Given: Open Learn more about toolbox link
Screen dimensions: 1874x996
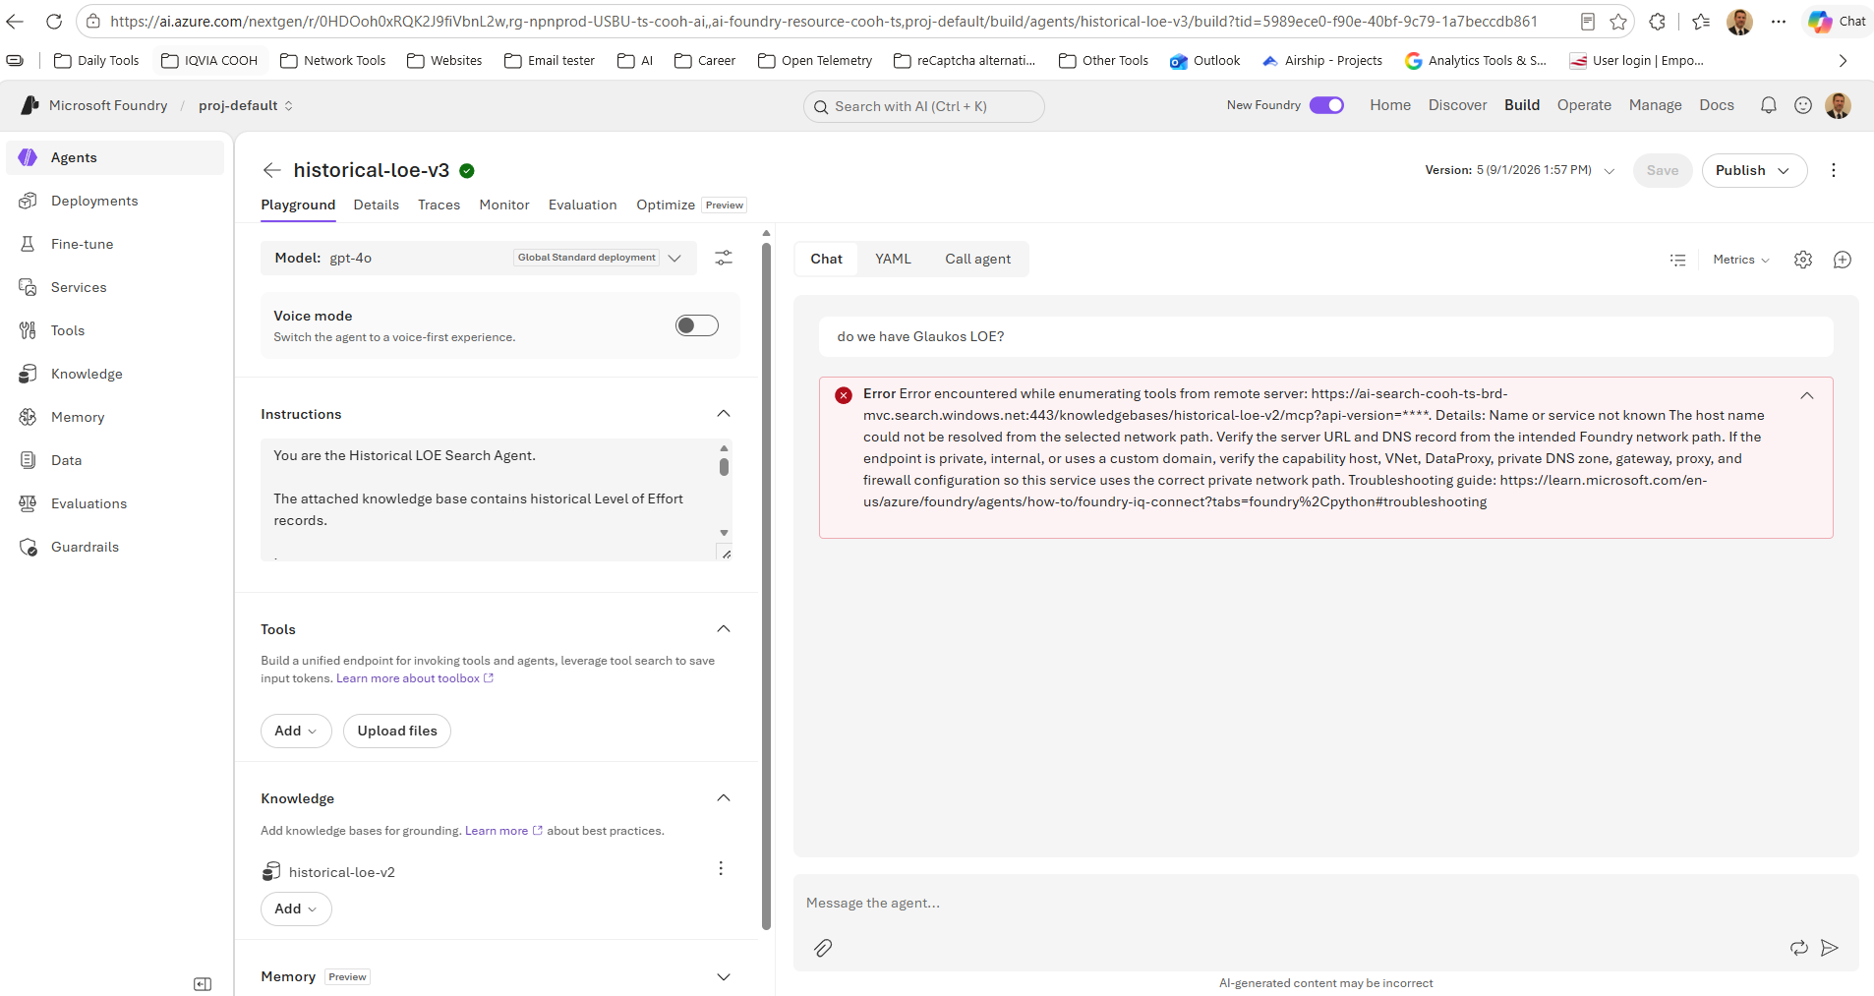Looking at the screenshot, I should coord(415,678).
